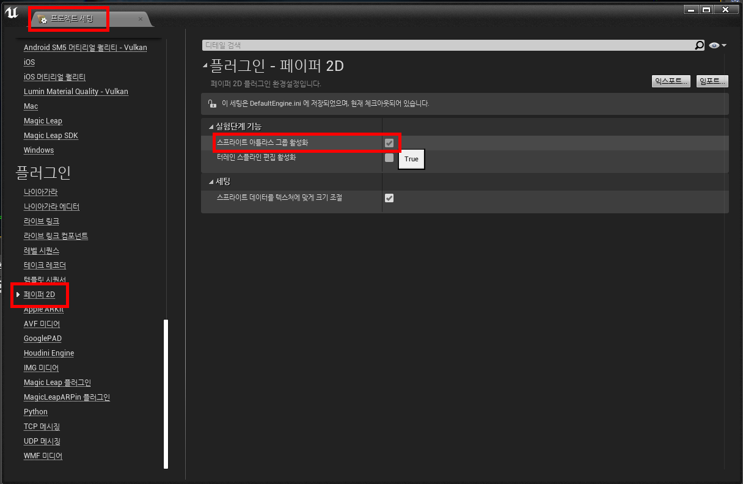Click the 터레인 스플라인 편집 활성화 label

pos(256,157)
